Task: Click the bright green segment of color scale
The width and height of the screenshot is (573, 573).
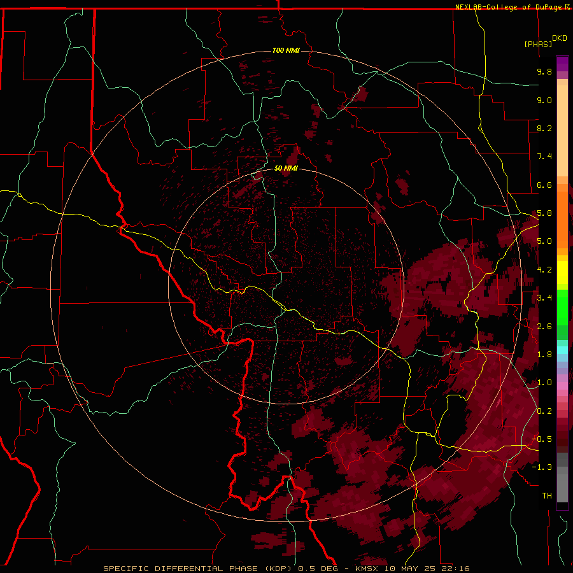Action: pos(562,308)
